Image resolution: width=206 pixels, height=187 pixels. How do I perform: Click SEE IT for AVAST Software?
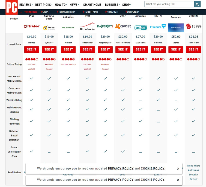123,49
